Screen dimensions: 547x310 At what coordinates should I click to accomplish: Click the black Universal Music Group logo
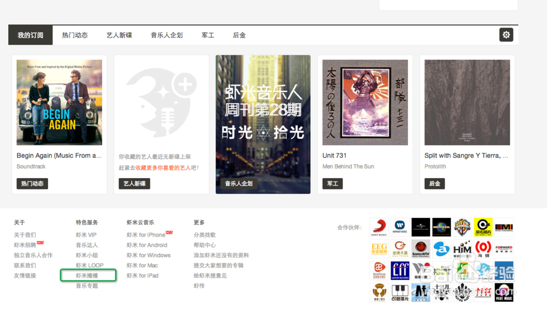pyautogui.click(x=421, y=227)
